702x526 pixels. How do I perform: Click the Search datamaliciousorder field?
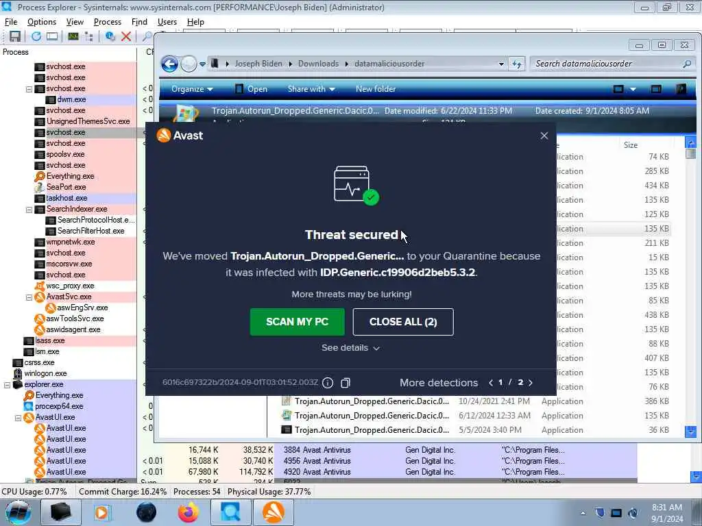coord(606,64)
